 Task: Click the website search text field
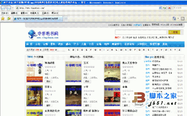[x=141, y=32]
